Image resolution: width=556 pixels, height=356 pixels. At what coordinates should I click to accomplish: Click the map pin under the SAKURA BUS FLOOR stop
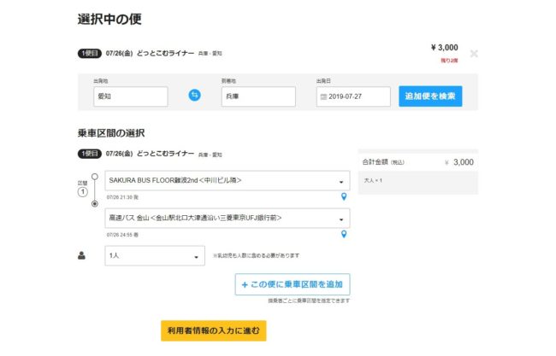pos(344,197)
